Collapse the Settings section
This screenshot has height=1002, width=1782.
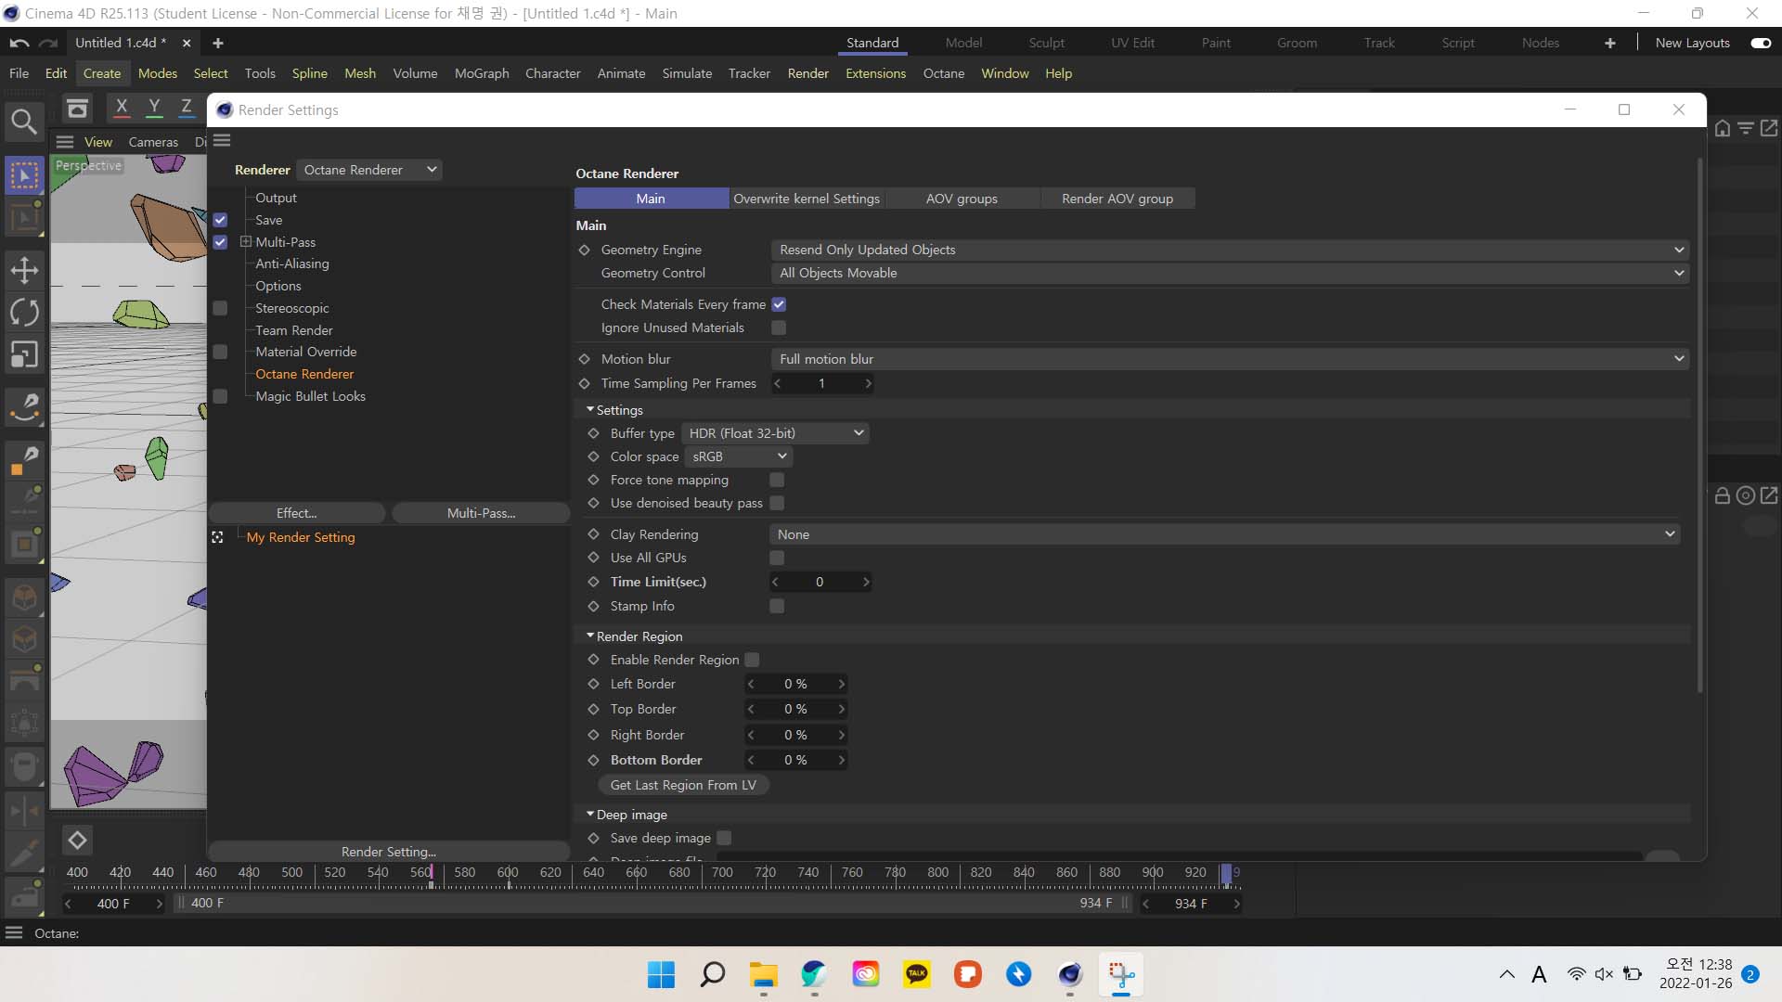(x=590, y=409)
